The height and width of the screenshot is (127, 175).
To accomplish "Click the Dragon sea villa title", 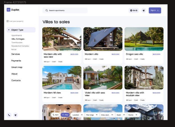I will 134,54.
